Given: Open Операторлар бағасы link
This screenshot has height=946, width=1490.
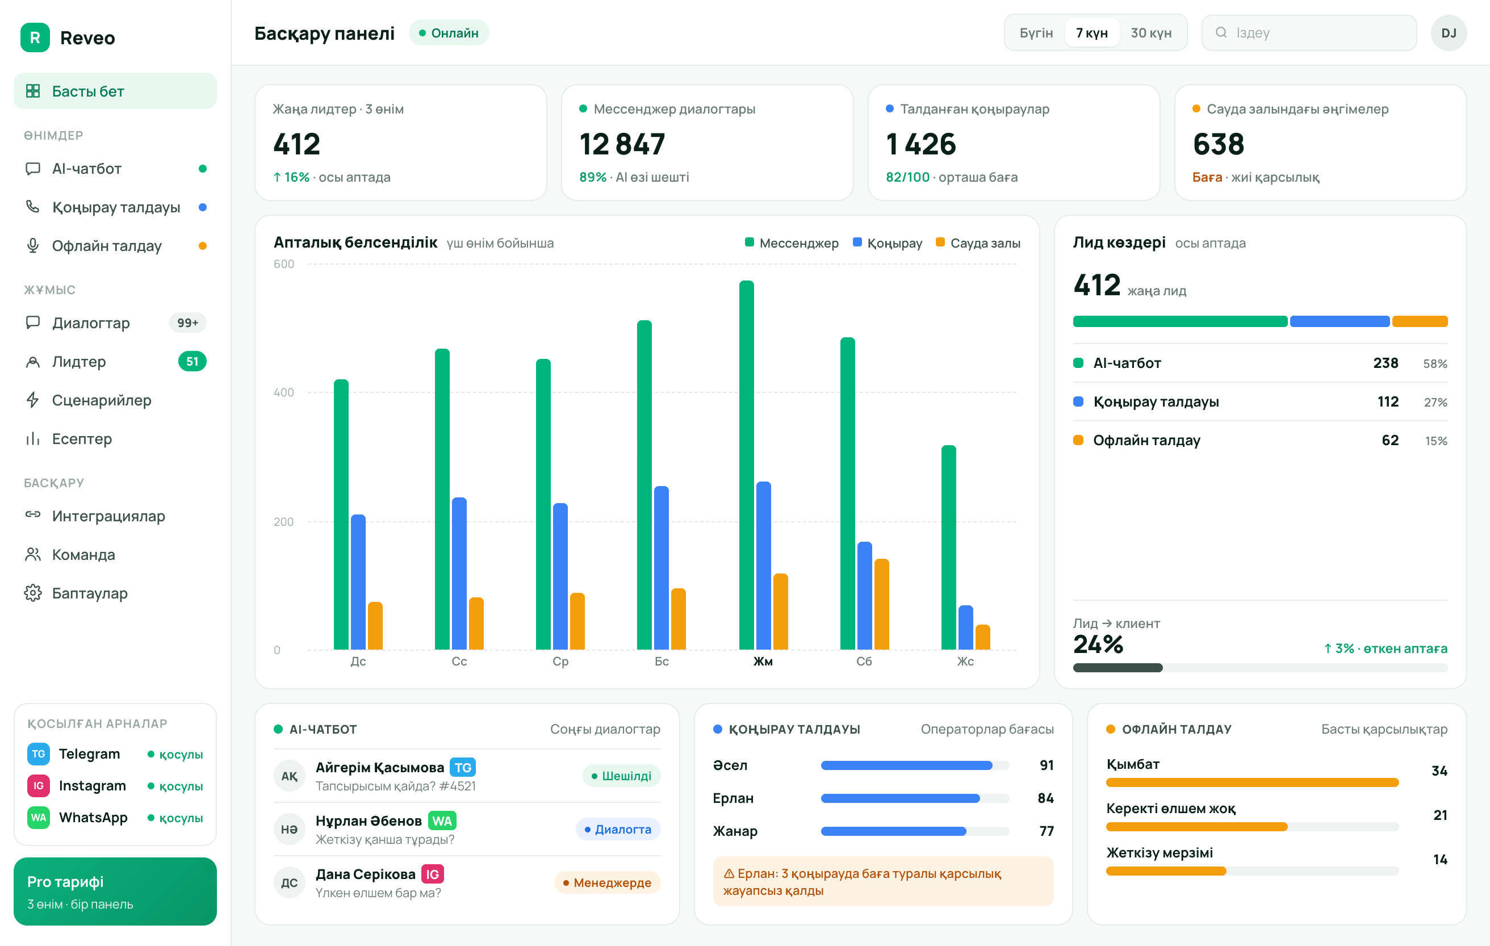Looking at the screenshot, I should (987, 730).
